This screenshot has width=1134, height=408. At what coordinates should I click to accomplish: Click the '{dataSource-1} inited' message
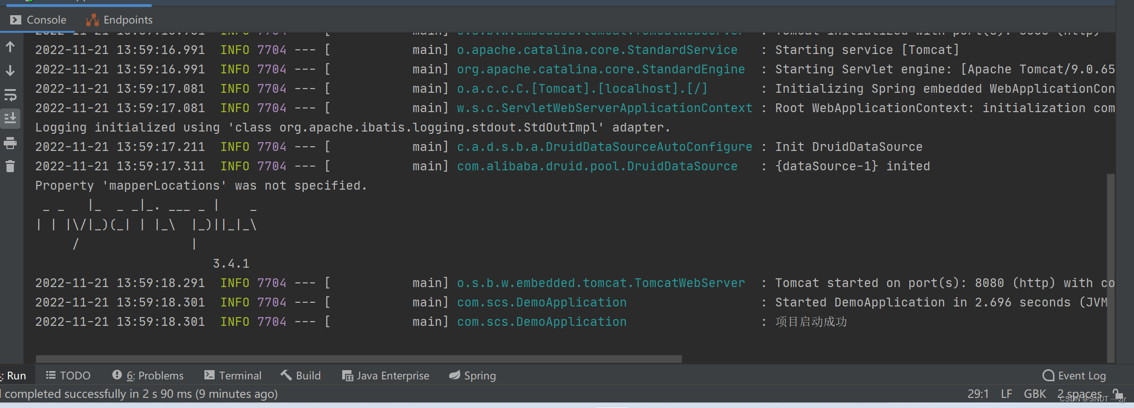(852, 166)
